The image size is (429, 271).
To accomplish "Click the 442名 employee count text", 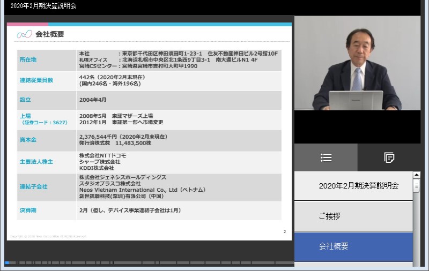I will 87,77.
